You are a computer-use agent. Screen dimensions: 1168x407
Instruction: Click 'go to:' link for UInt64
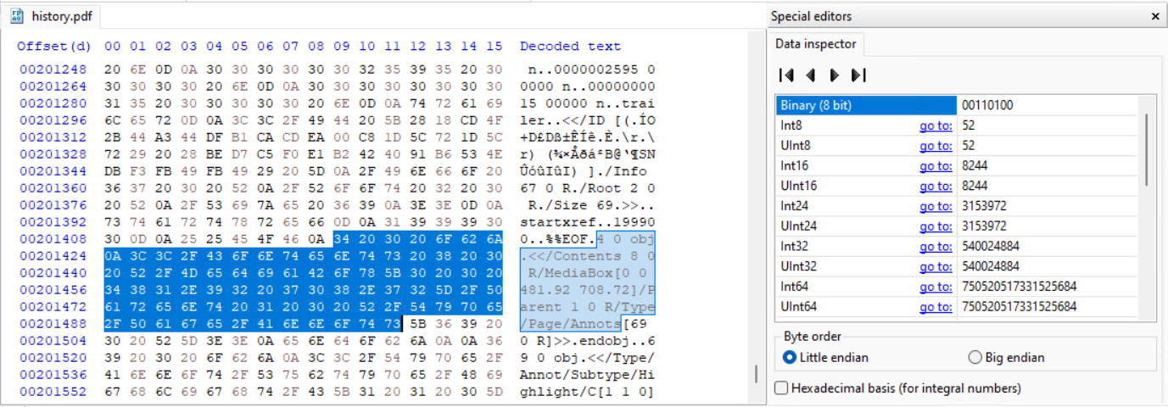click(936, 307)
